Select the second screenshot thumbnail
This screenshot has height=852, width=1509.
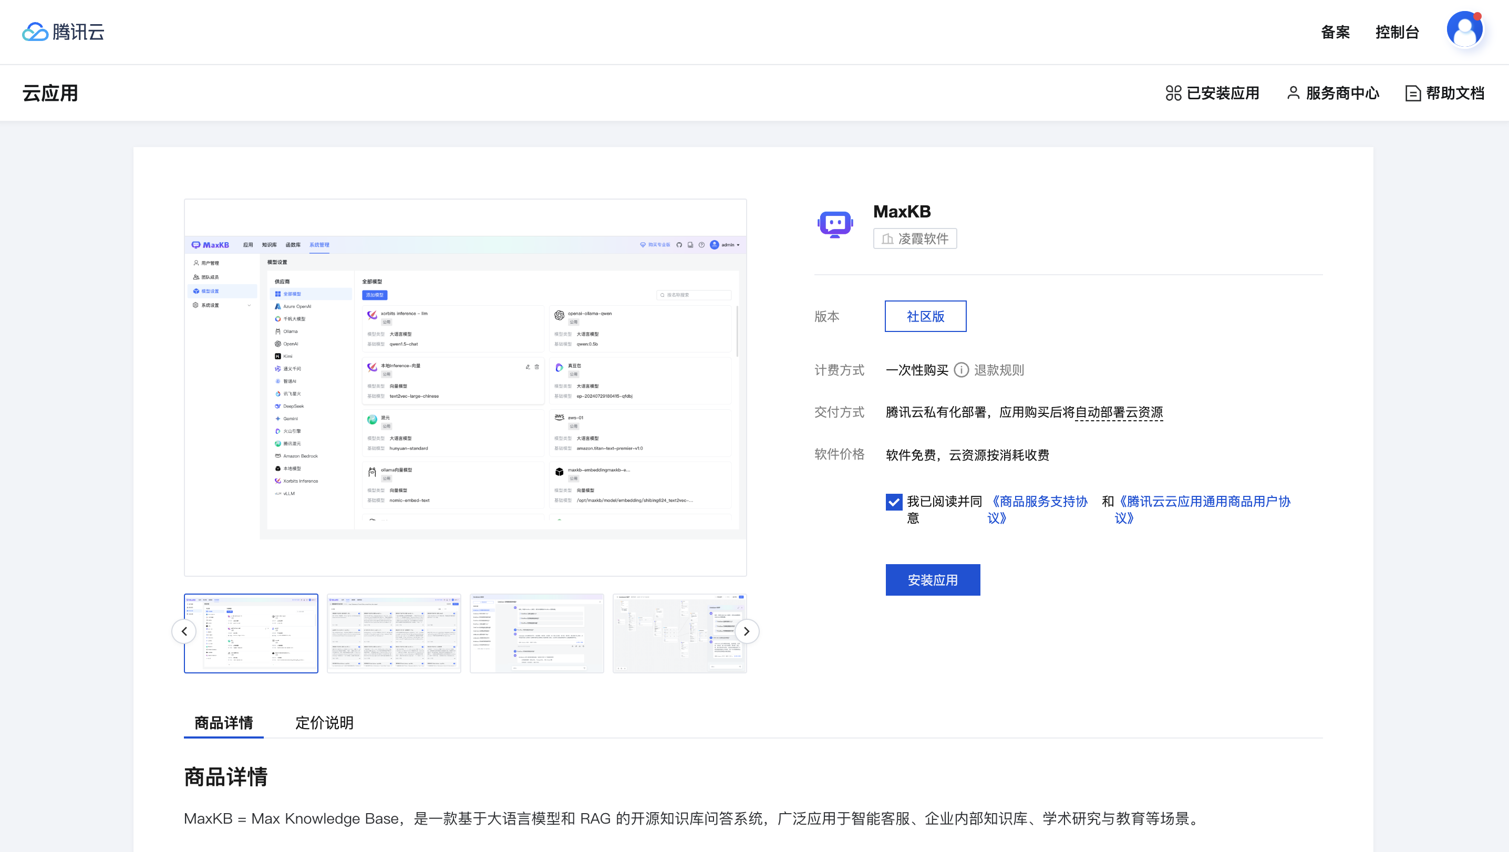(x=394, y=633)
